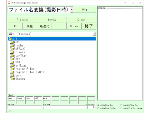The height and width of the screenshot is (113, 150).
Task: Open the file name conversion mode dropdown
Action: (72, 10)
